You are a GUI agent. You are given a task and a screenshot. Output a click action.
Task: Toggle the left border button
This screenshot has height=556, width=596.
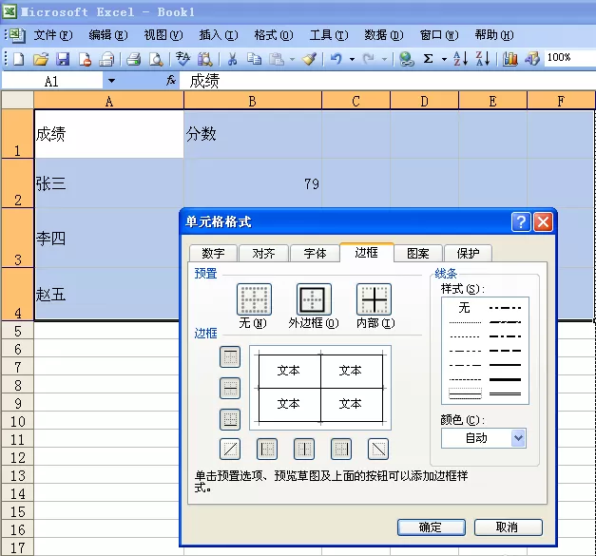(267, 449)
